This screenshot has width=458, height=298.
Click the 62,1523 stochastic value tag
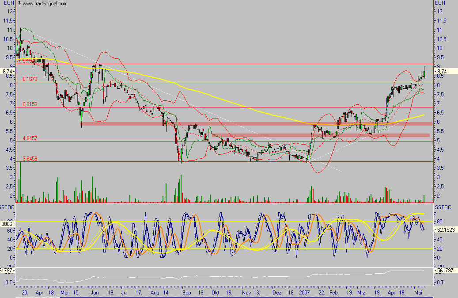click(446, 230)
